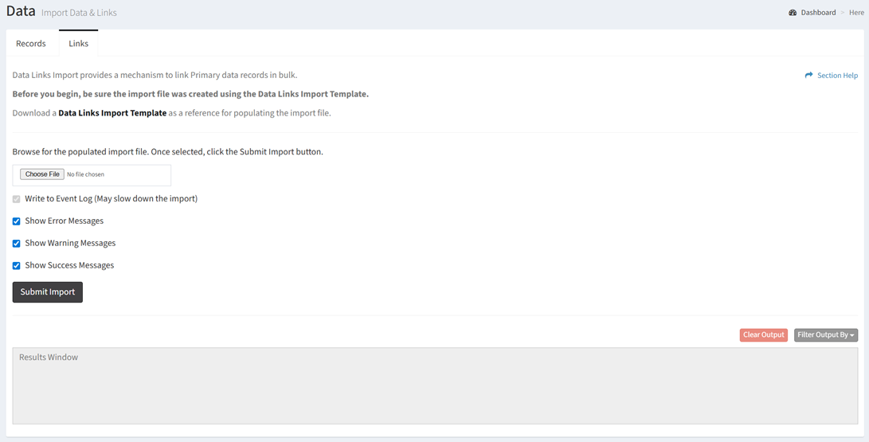Viewport: 869px width, 442px height.
Task: Clear the output with Clear Output
Action: coord(764,335)
